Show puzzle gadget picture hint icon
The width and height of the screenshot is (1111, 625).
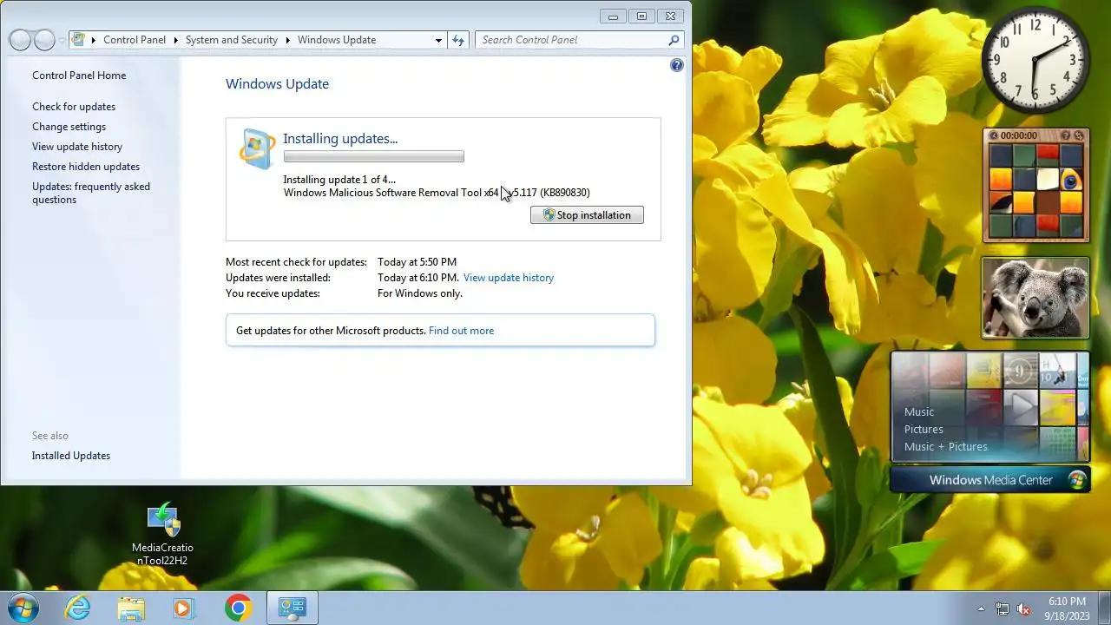(1066, 135)
